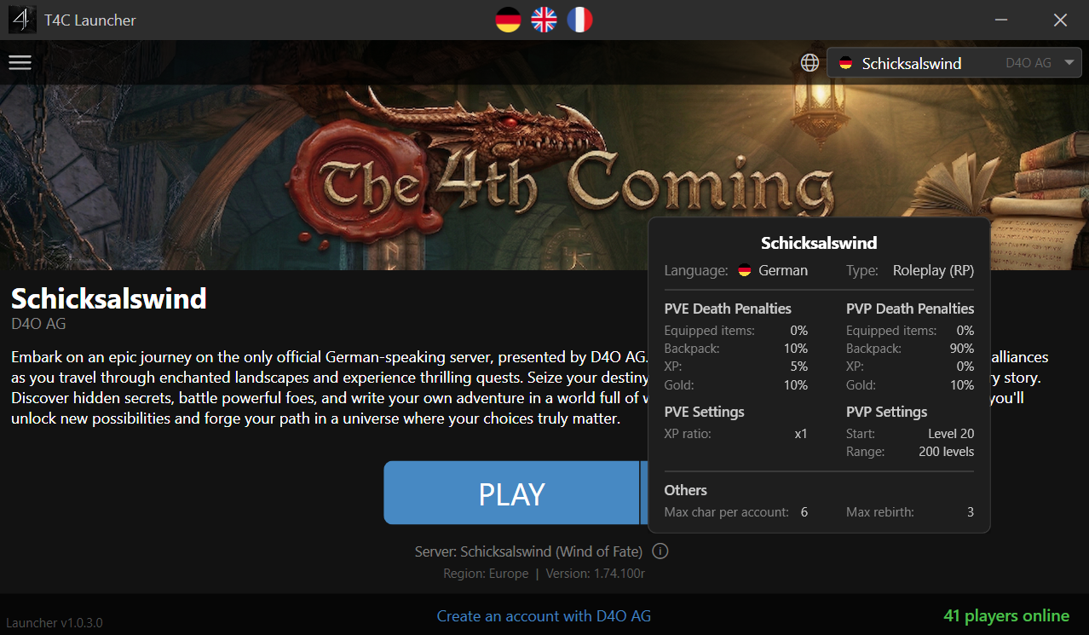Click German flag inside the server selector
The height and width of the screenshot is (635, 1089).
click(x=845, y=63)
